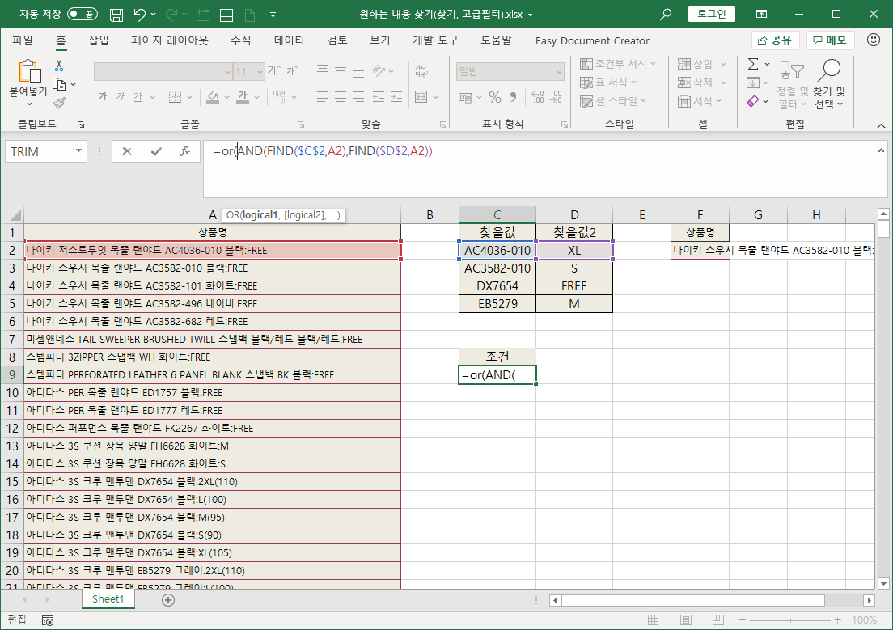Switch to Page Break Preview icon
Viewport: 893px width, 630px height.
[x=718, y=619]
